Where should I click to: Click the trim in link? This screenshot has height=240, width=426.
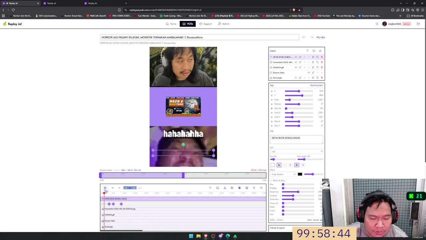click(x=130, y=170)
